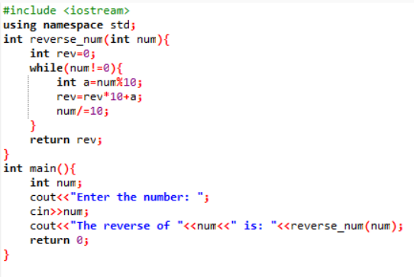Click the int rev=0 declaration

point(63,54)
